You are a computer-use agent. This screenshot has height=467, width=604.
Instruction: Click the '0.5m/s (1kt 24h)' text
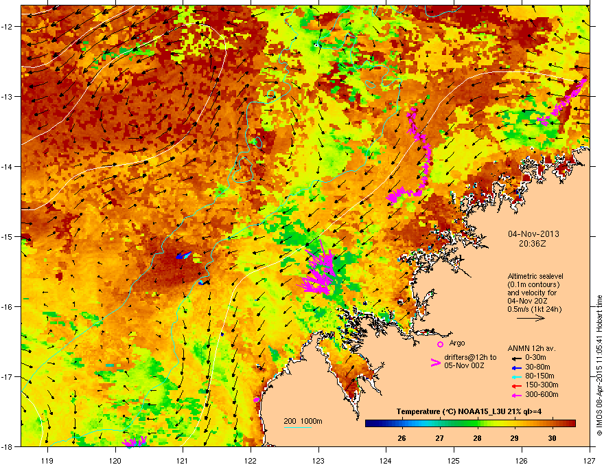534,309
